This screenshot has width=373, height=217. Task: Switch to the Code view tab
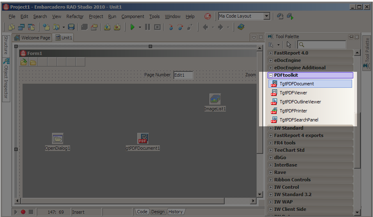(x=142, y=212)
